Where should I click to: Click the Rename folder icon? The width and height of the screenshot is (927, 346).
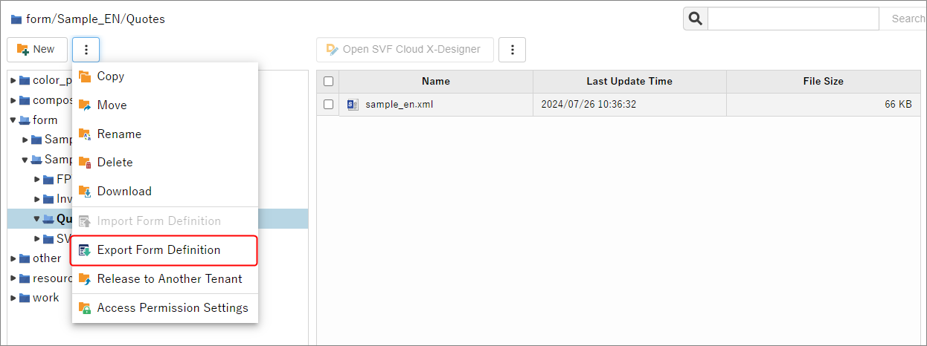(x=85, y=134)
